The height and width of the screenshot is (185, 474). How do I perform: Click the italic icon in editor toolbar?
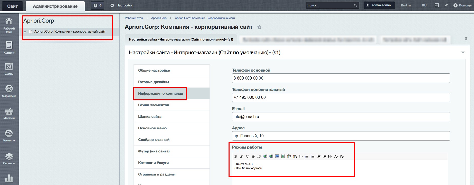[241, 157]
